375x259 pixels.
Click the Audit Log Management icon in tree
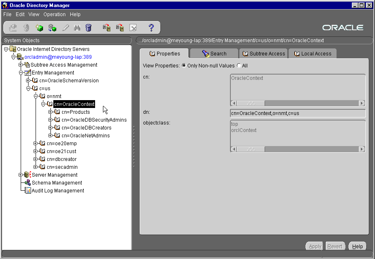pyautogui.click(x=28, y=191)
